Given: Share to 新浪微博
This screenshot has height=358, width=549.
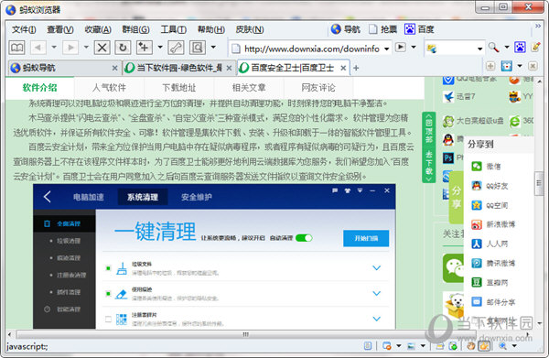Looking at the screenshot, I should click(493, 224).
